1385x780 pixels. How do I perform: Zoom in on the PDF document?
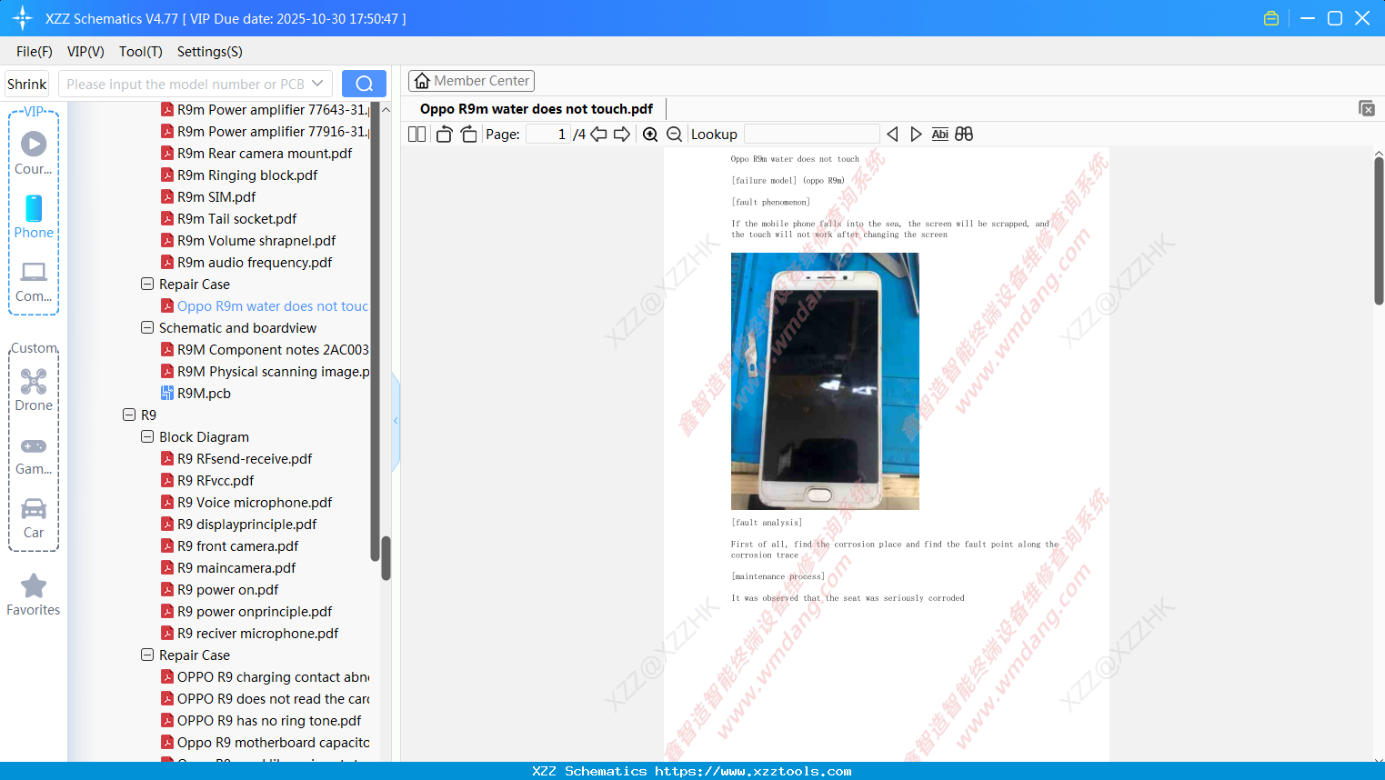[x=650, y=135]
